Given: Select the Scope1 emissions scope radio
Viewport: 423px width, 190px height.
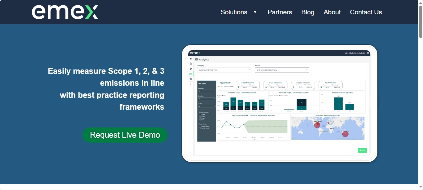Looking at the screenshot, I should (200, 115).
